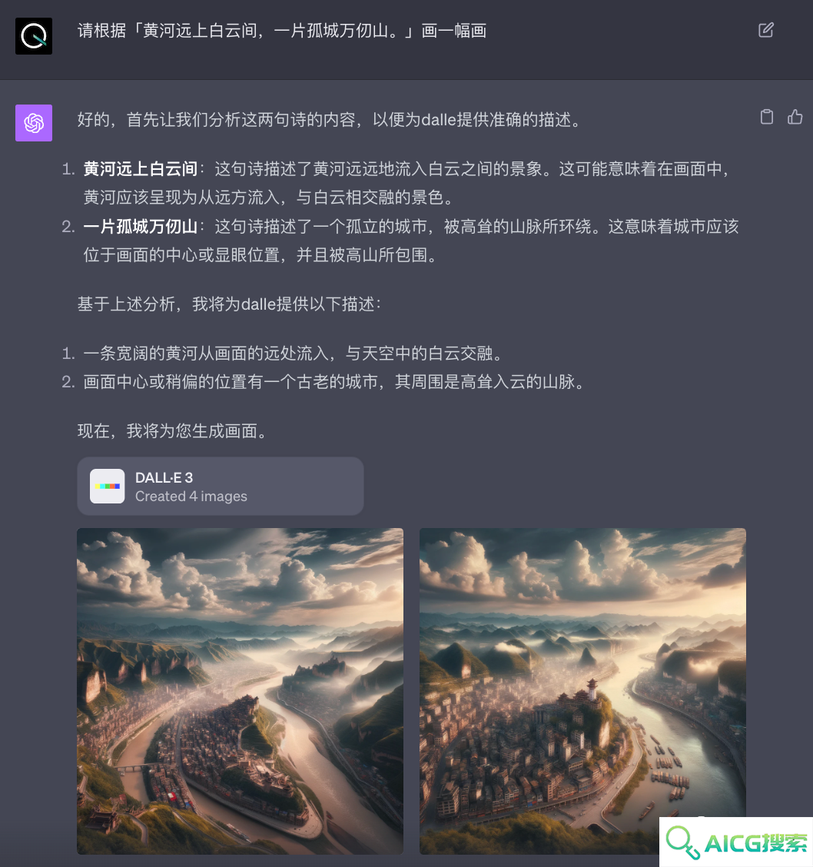Click the purple ChatGPT logo avatar
Image resolution: width=813 pixels, height=867 pixels.
pos(34,123)
